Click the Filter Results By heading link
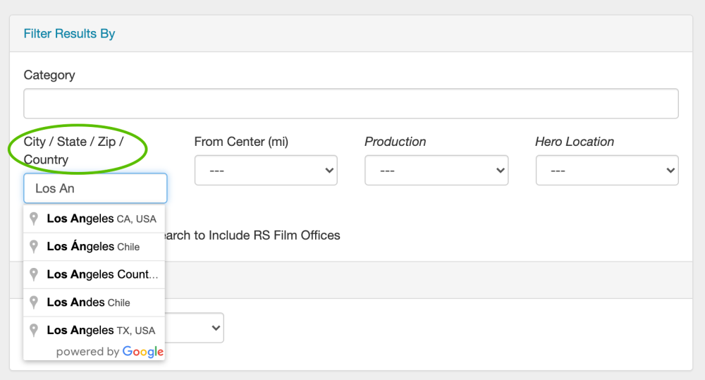Viewport: 705px width, 380px height. coord(69,33)
